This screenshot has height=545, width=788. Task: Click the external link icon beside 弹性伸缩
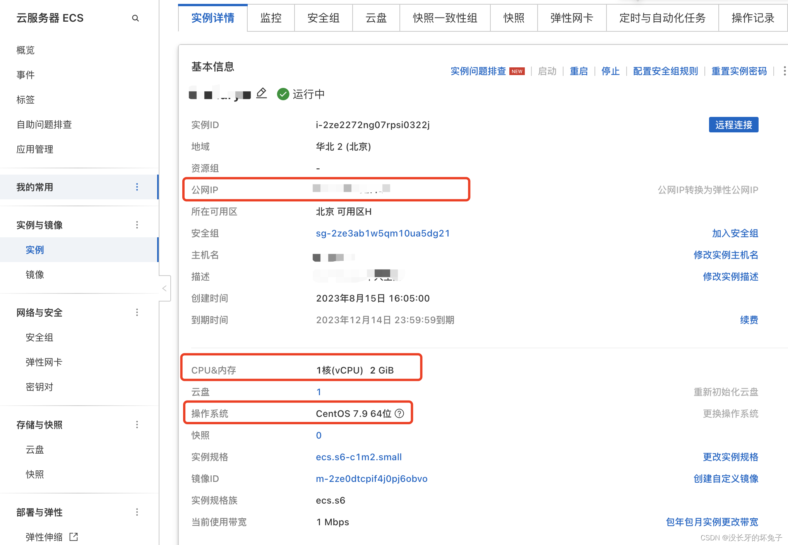pos(74,537)
